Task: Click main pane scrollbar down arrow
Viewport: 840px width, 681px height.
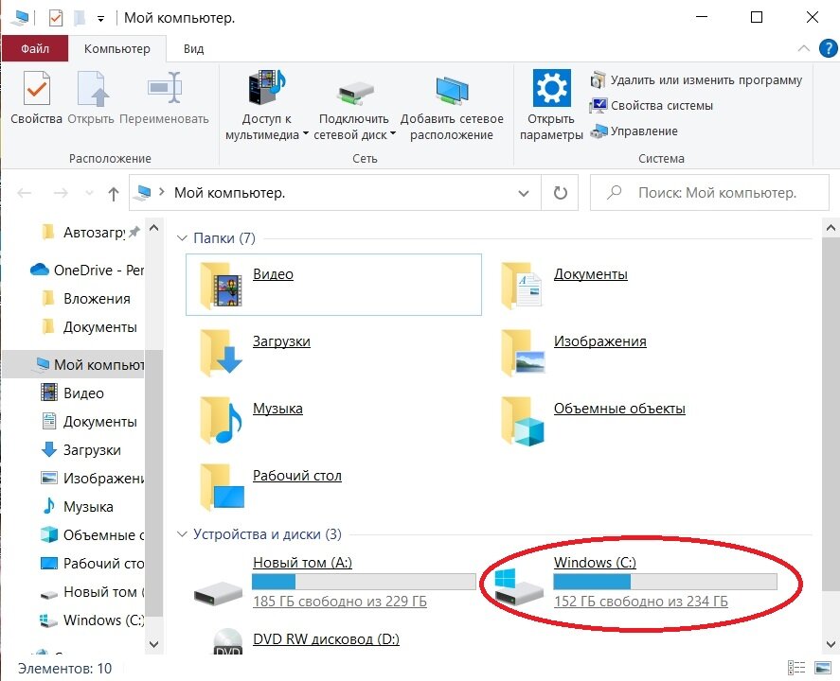Action: coord(831,643)
